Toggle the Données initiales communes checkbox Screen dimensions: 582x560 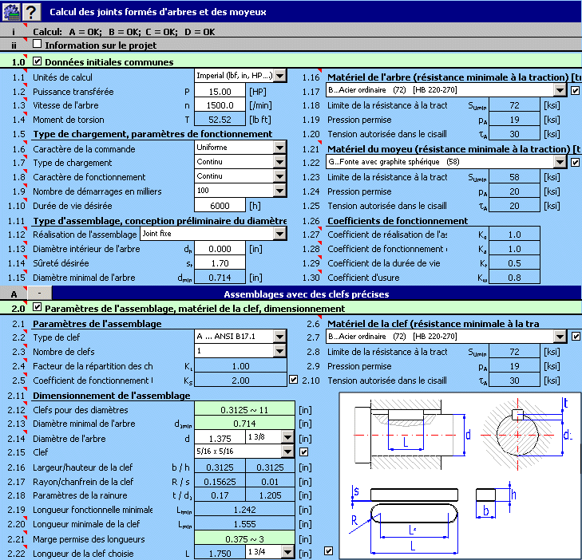point(37,61)
